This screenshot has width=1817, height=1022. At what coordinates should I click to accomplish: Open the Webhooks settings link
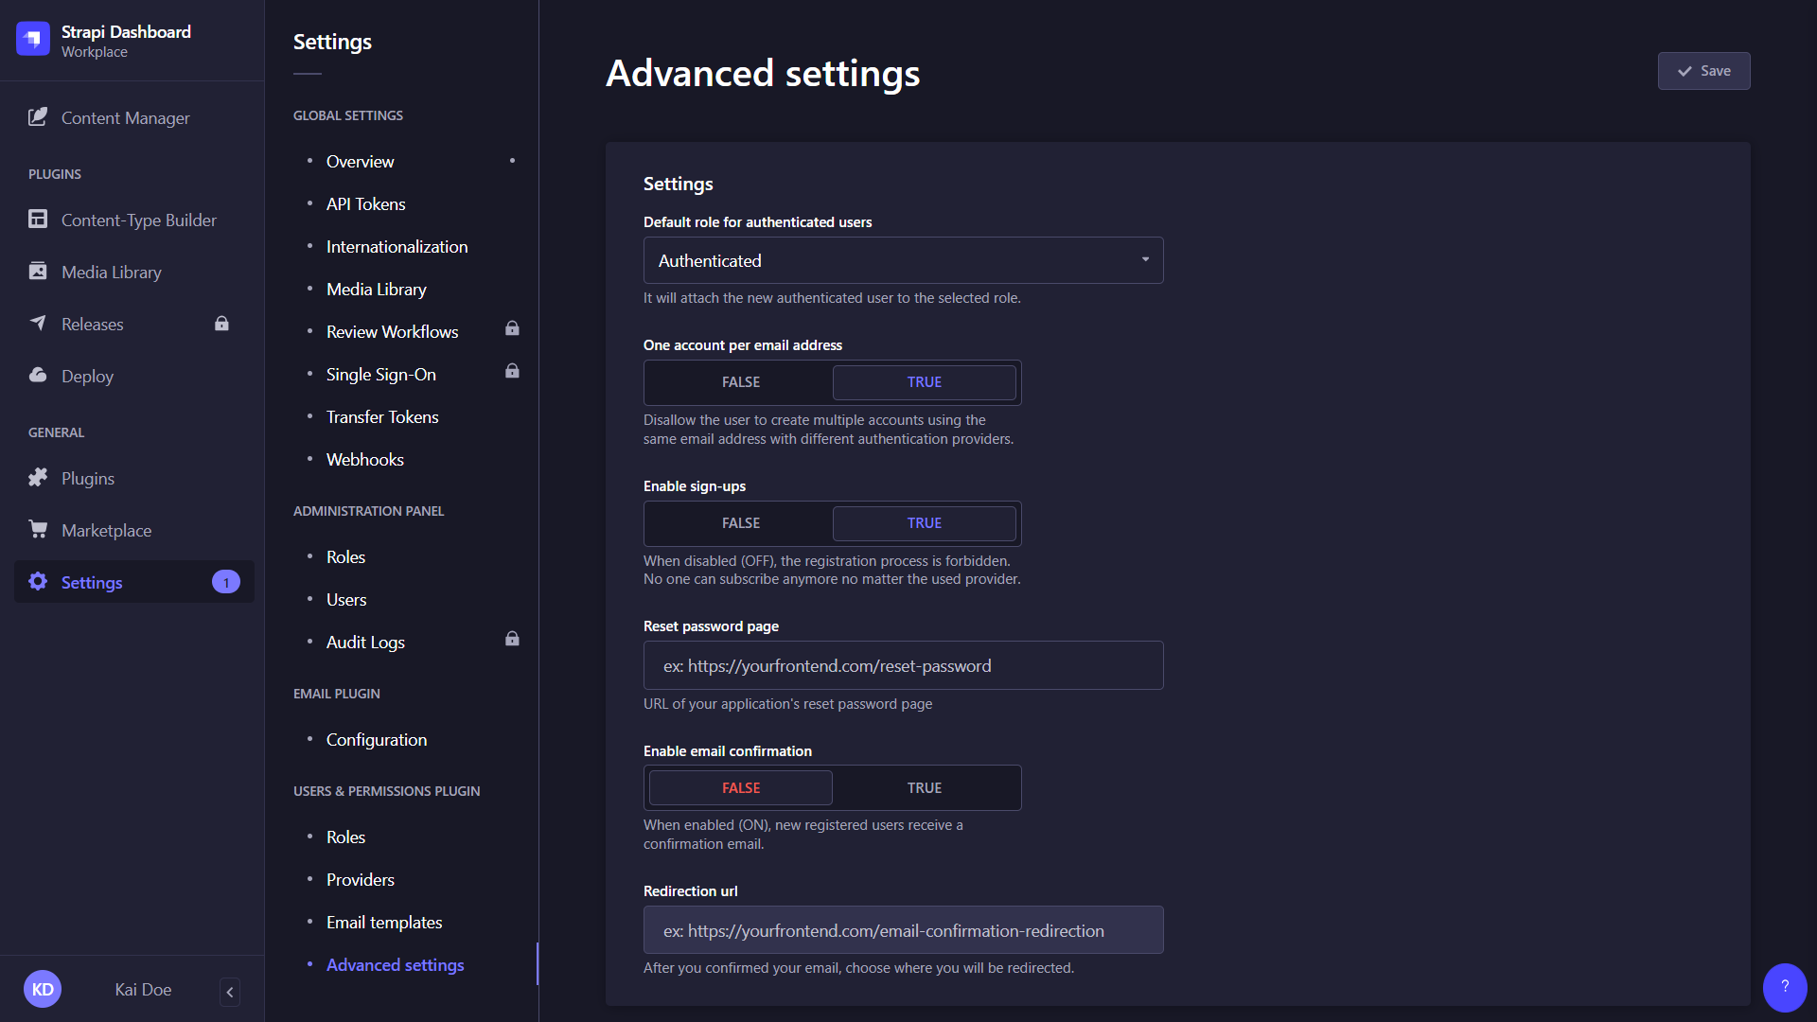coord(365,459)
